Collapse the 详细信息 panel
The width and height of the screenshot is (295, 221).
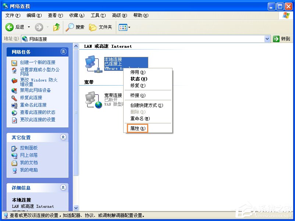click(x=63, y=187)
